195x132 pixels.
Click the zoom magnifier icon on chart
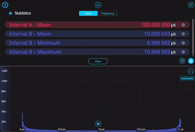[x=191, y=71]
